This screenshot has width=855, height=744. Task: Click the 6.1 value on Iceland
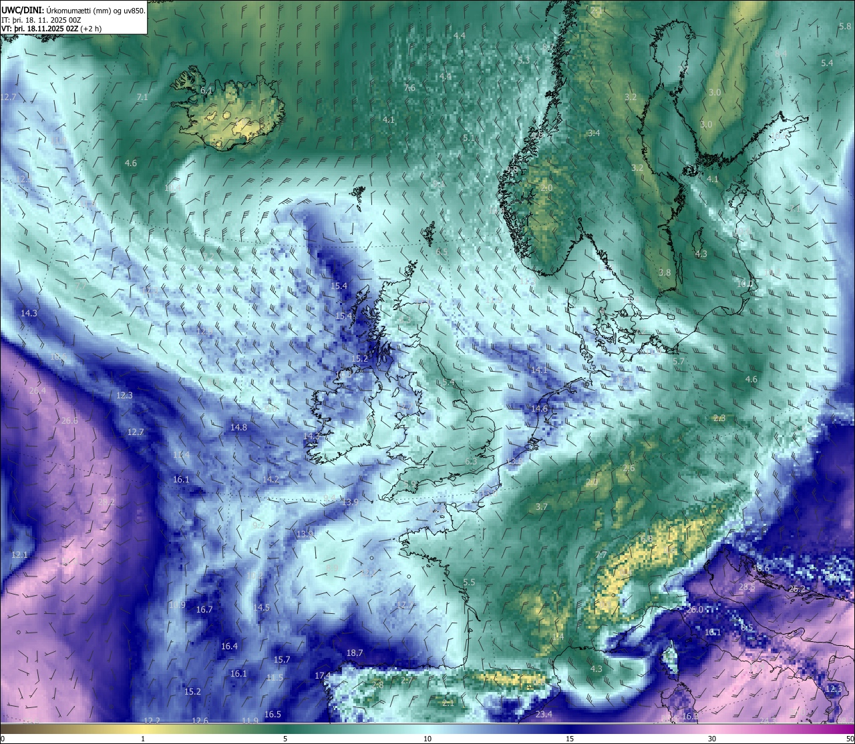[206, 90]
